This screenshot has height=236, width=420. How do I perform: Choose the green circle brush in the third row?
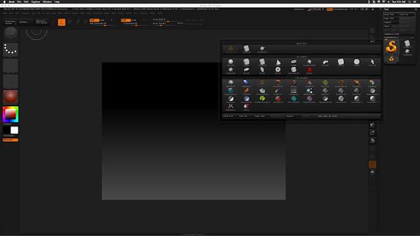262,99
